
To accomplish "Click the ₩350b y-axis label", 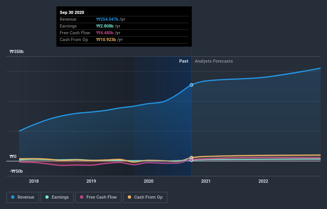I will [x=16, y=51].
